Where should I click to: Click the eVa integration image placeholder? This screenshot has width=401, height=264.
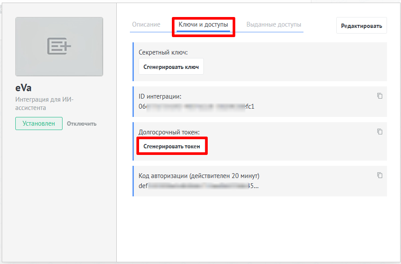59,47
